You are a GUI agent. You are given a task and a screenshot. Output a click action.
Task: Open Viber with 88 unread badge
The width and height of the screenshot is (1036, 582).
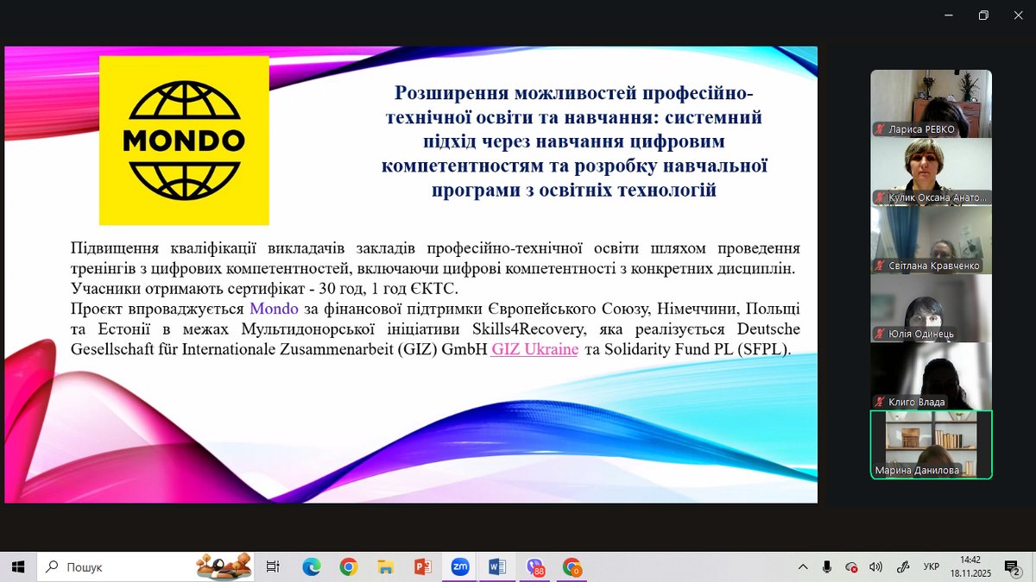[x=534, y=566]
